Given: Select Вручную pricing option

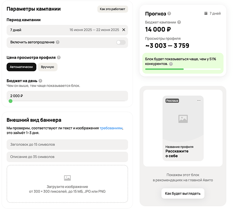Looking at the screenshot, I should [x=48, y=67].
